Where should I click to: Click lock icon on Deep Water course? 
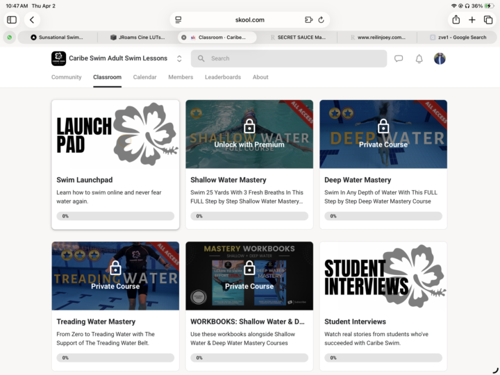tap(383, 126)
